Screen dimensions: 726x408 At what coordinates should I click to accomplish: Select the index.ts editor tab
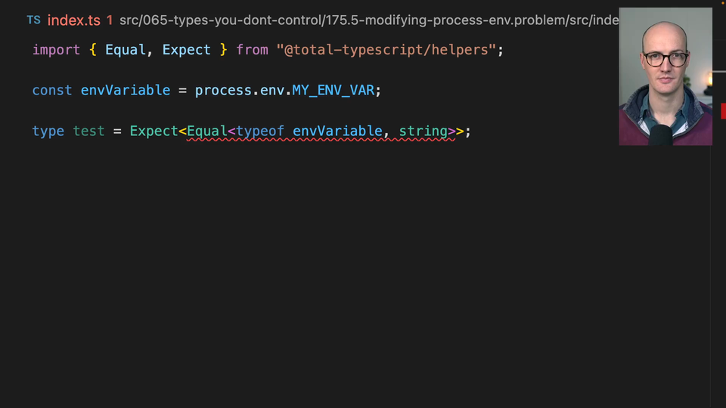(x=73, y=20)
